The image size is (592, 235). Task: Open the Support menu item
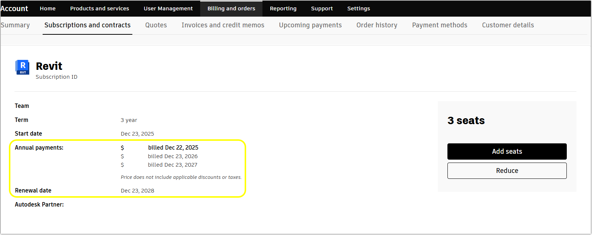point(322,8)
